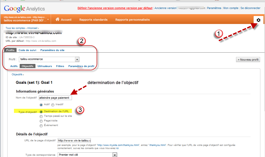Choose the Événement goal type

[x=41, y=126]
